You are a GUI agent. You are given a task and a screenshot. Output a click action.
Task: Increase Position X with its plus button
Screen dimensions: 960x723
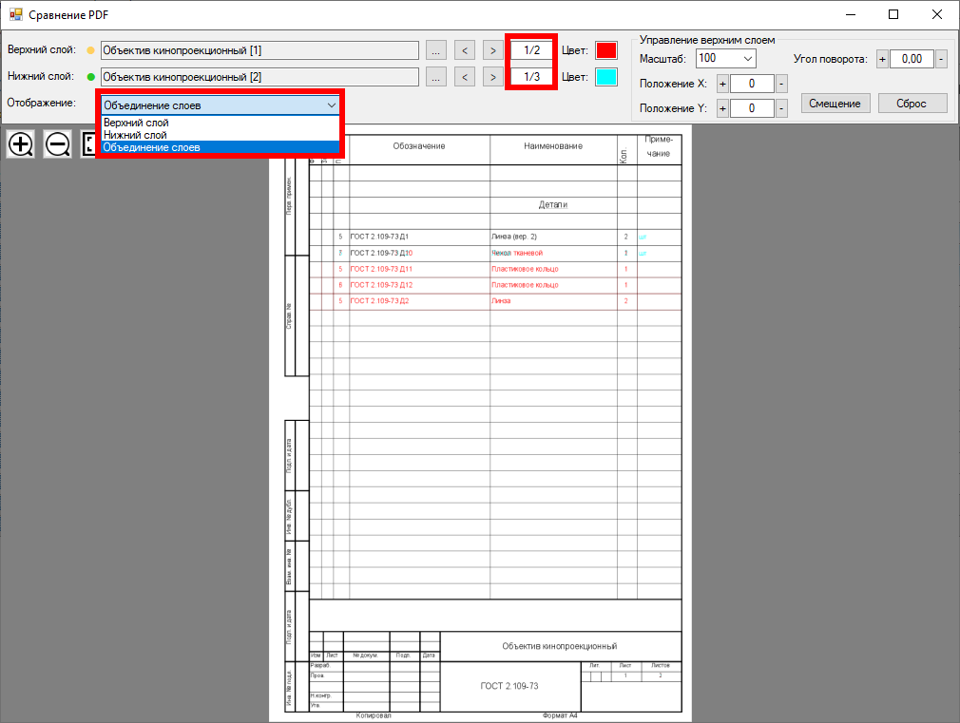pos(722,84)
